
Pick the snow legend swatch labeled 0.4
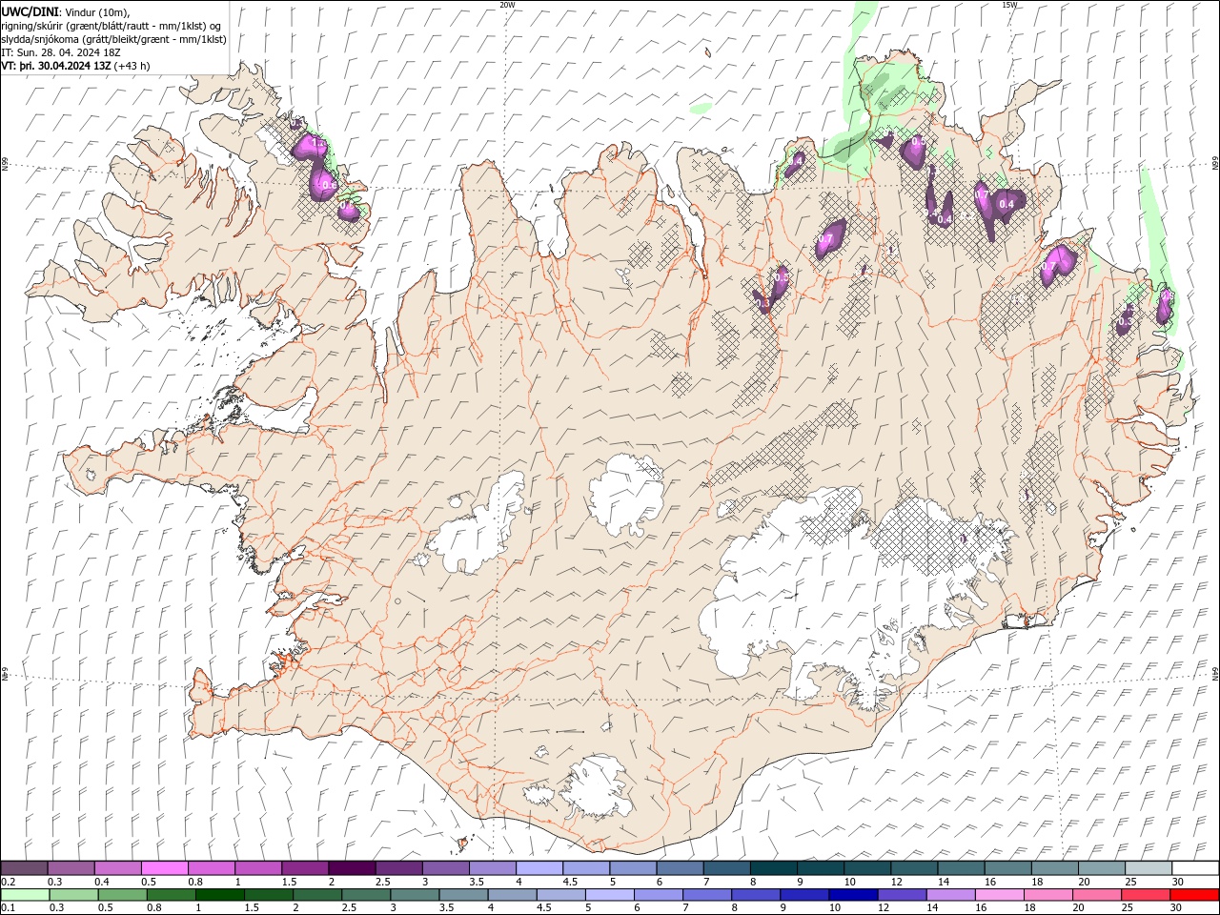[x=118, y=868]
